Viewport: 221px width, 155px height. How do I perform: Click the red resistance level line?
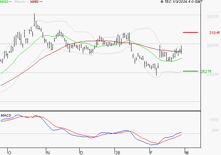tap(190, 32)
